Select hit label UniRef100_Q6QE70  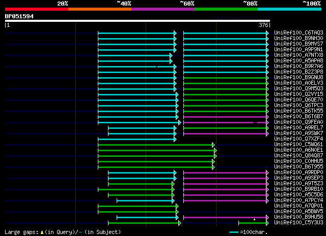click(298, 100)
